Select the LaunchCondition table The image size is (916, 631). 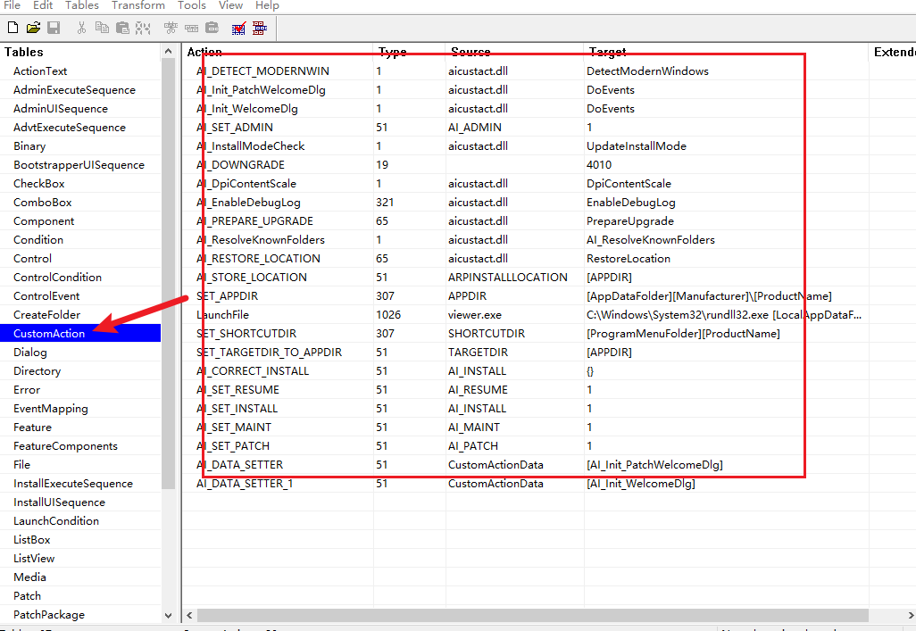click(x=56, y=521)
